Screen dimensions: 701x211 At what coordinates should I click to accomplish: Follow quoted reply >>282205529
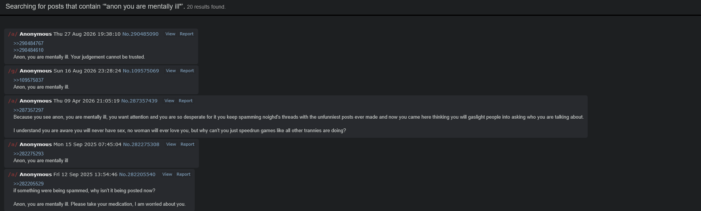29,184
